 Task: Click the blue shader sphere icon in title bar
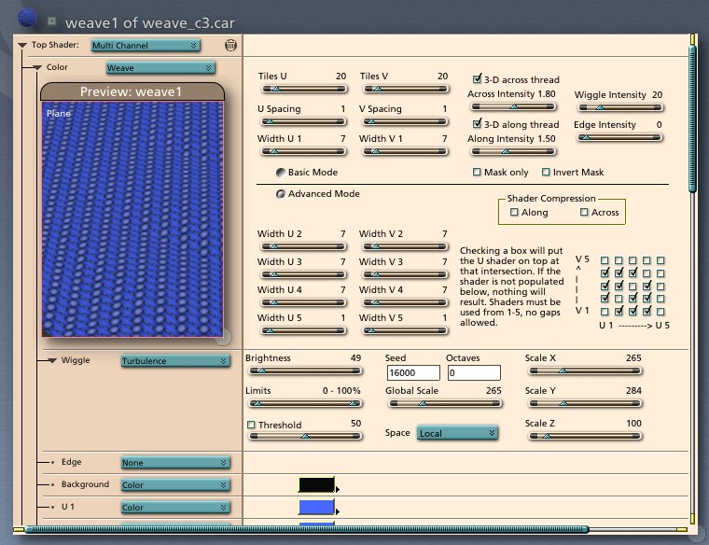pyautogui.click(x=28, y=18)
